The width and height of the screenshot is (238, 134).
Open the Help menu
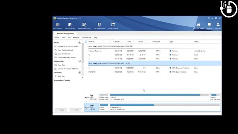click(95, 38)
